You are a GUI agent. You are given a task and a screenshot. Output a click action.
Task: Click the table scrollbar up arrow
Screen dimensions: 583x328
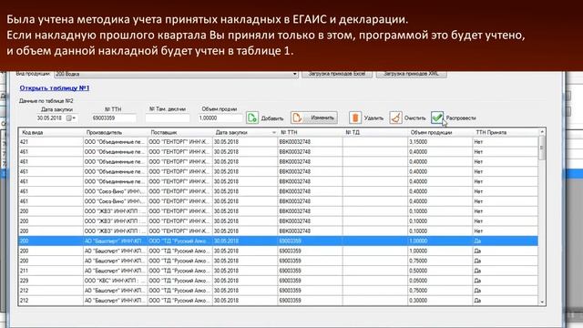tap(542, 132)
